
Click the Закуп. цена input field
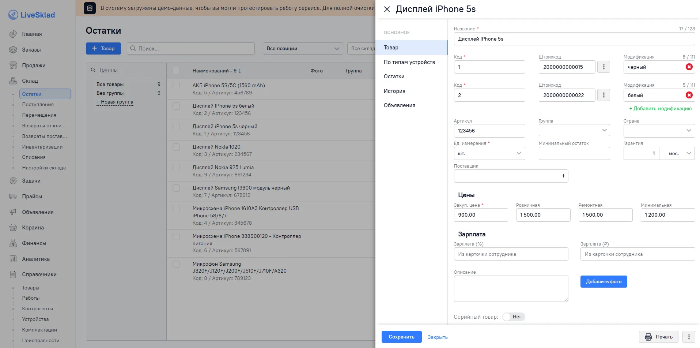point(481,215)
